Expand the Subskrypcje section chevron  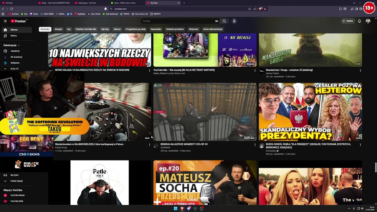pyautogui.click(x=19, y=45)
